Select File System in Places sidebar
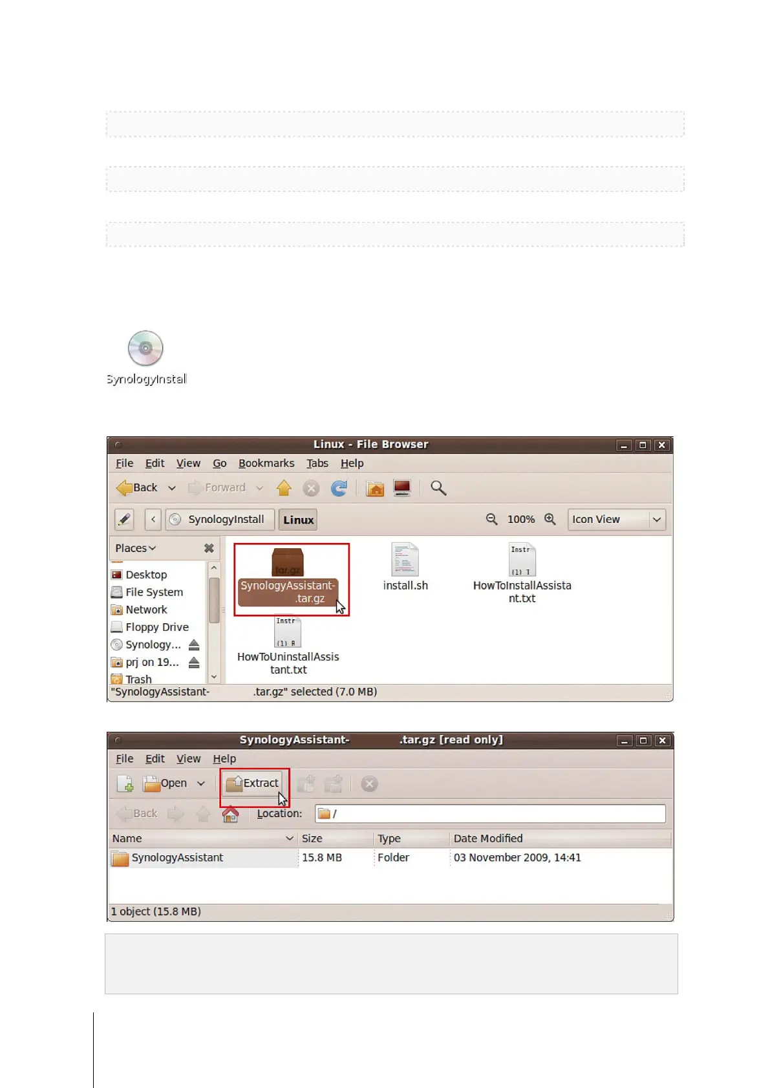 point(147,592)
